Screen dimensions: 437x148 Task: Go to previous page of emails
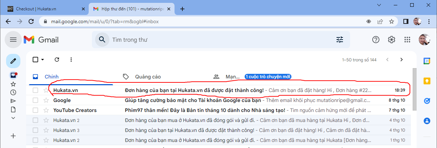pos(387,60)
